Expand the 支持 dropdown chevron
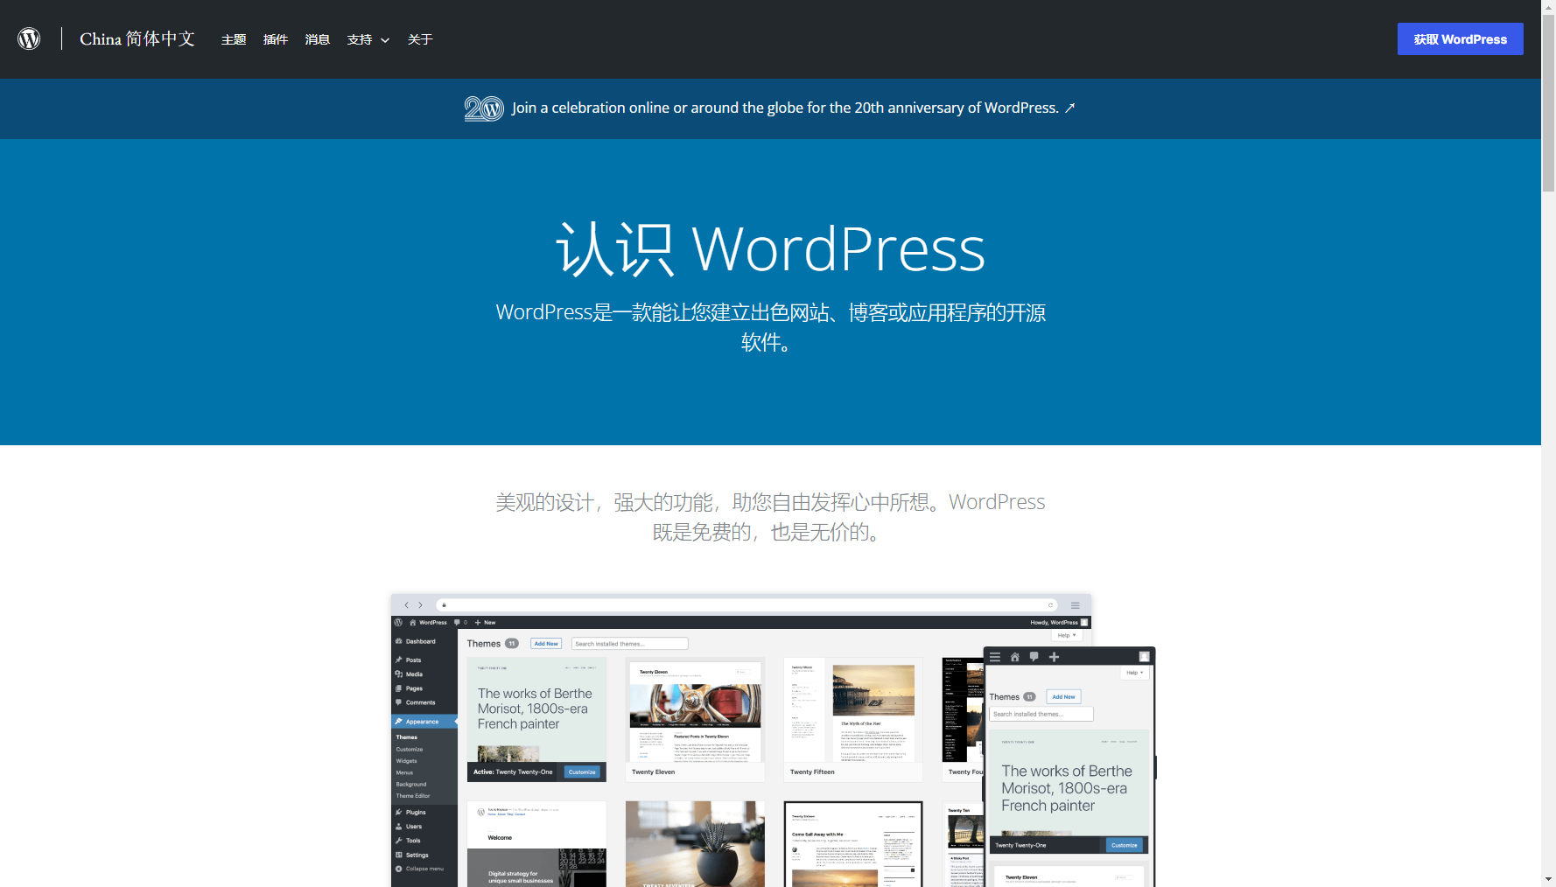The width and height of the screenshot is (1556, 887). point(385,40)
